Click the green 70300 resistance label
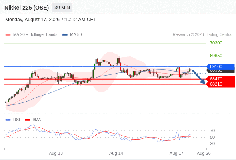 (216, 43)
